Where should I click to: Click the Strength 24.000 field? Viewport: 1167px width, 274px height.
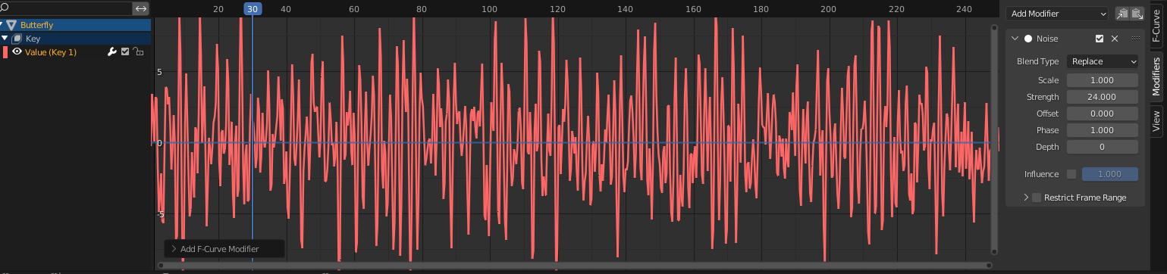coord(1103,97)
